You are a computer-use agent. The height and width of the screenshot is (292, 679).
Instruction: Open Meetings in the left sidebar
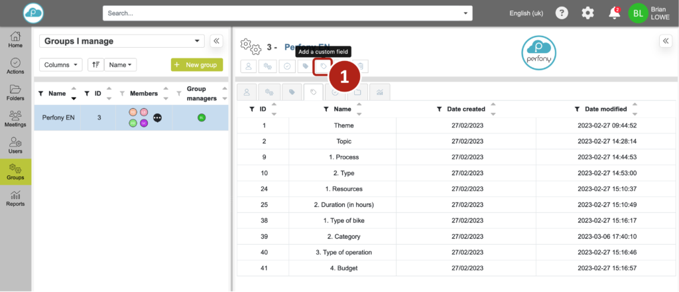[15, 119]
